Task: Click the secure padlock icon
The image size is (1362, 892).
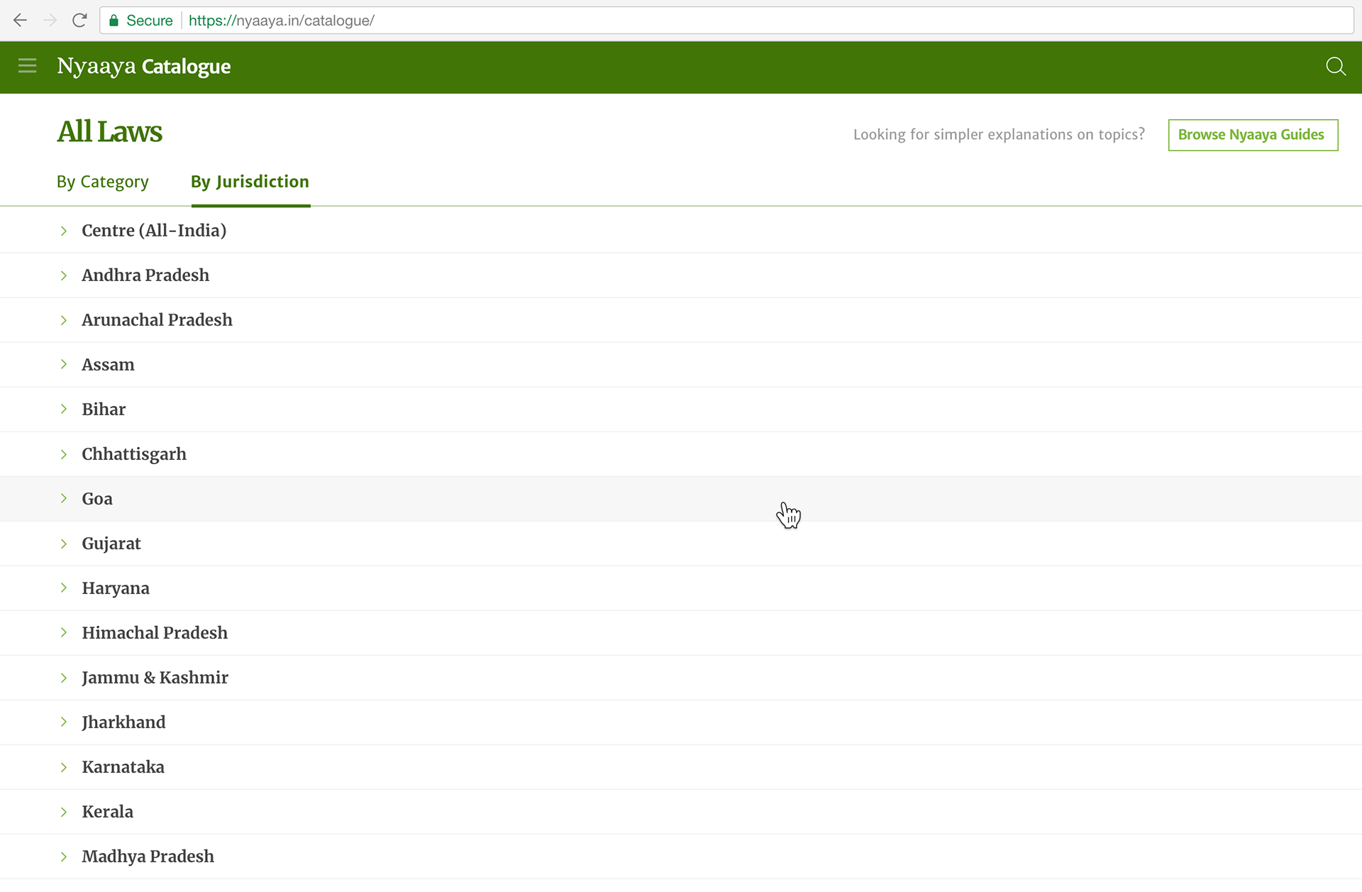Action: point(113,21)
